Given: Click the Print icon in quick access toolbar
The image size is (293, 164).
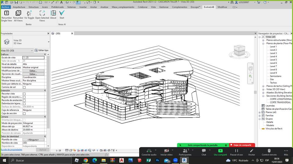Looking at the screenshot, I should pyautogui.click(x=40, y=2).
